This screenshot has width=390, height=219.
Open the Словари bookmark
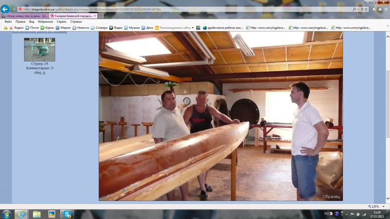pos(99,28)
